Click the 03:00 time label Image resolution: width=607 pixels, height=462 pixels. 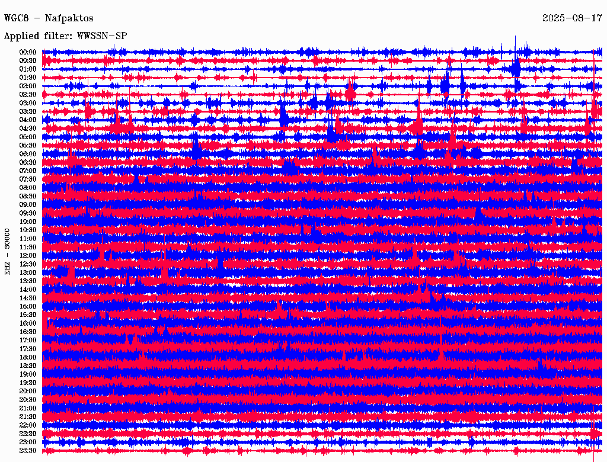click(28, 103)
